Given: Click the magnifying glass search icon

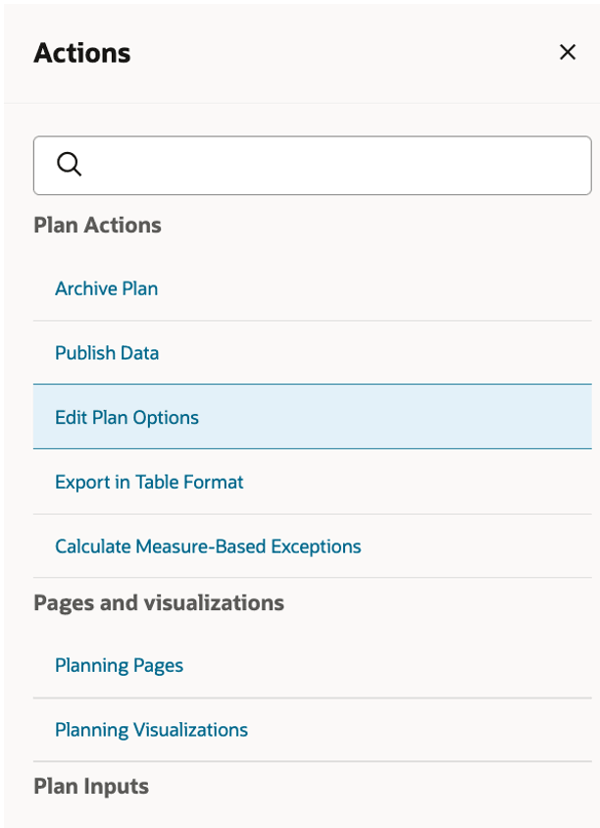Looking at the screenshot, I should click(69, 164).
